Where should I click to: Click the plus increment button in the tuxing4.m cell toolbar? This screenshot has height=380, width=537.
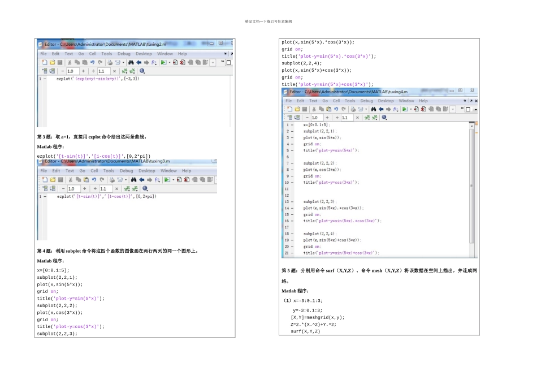click(x=328, y=118)
